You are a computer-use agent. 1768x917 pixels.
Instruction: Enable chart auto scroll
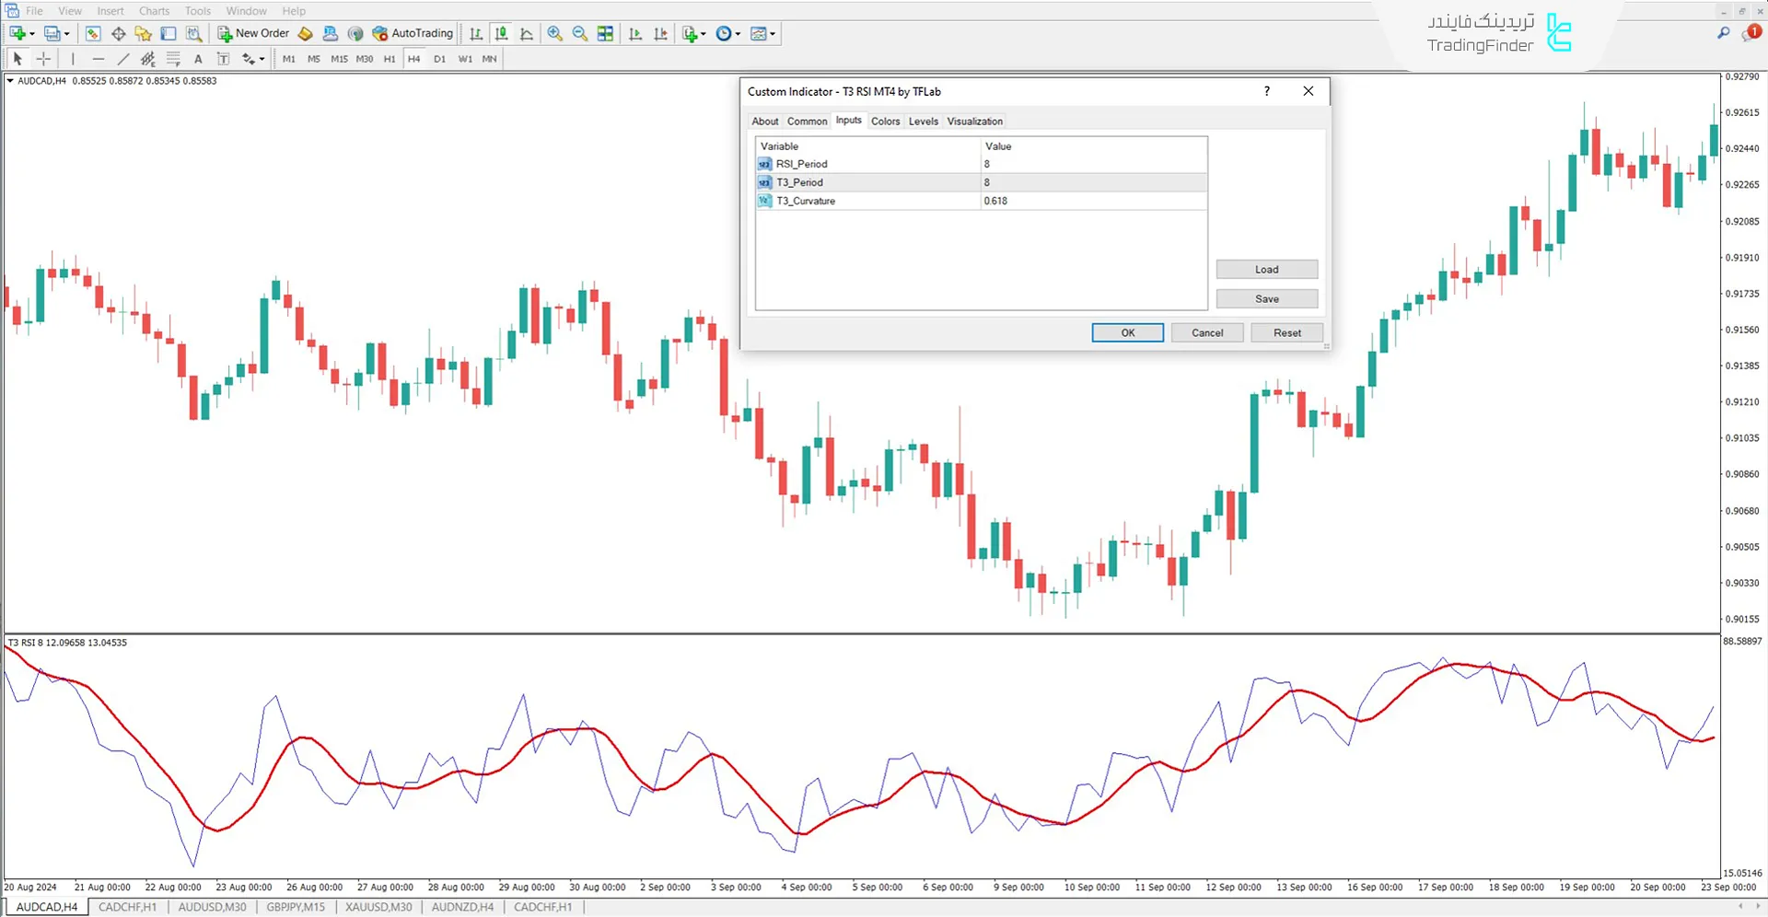635,33
